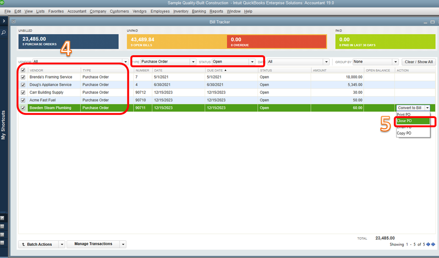Restore the Bill Tracker window
This screenshot has height=258, width=439.
[x=432, y=22]
